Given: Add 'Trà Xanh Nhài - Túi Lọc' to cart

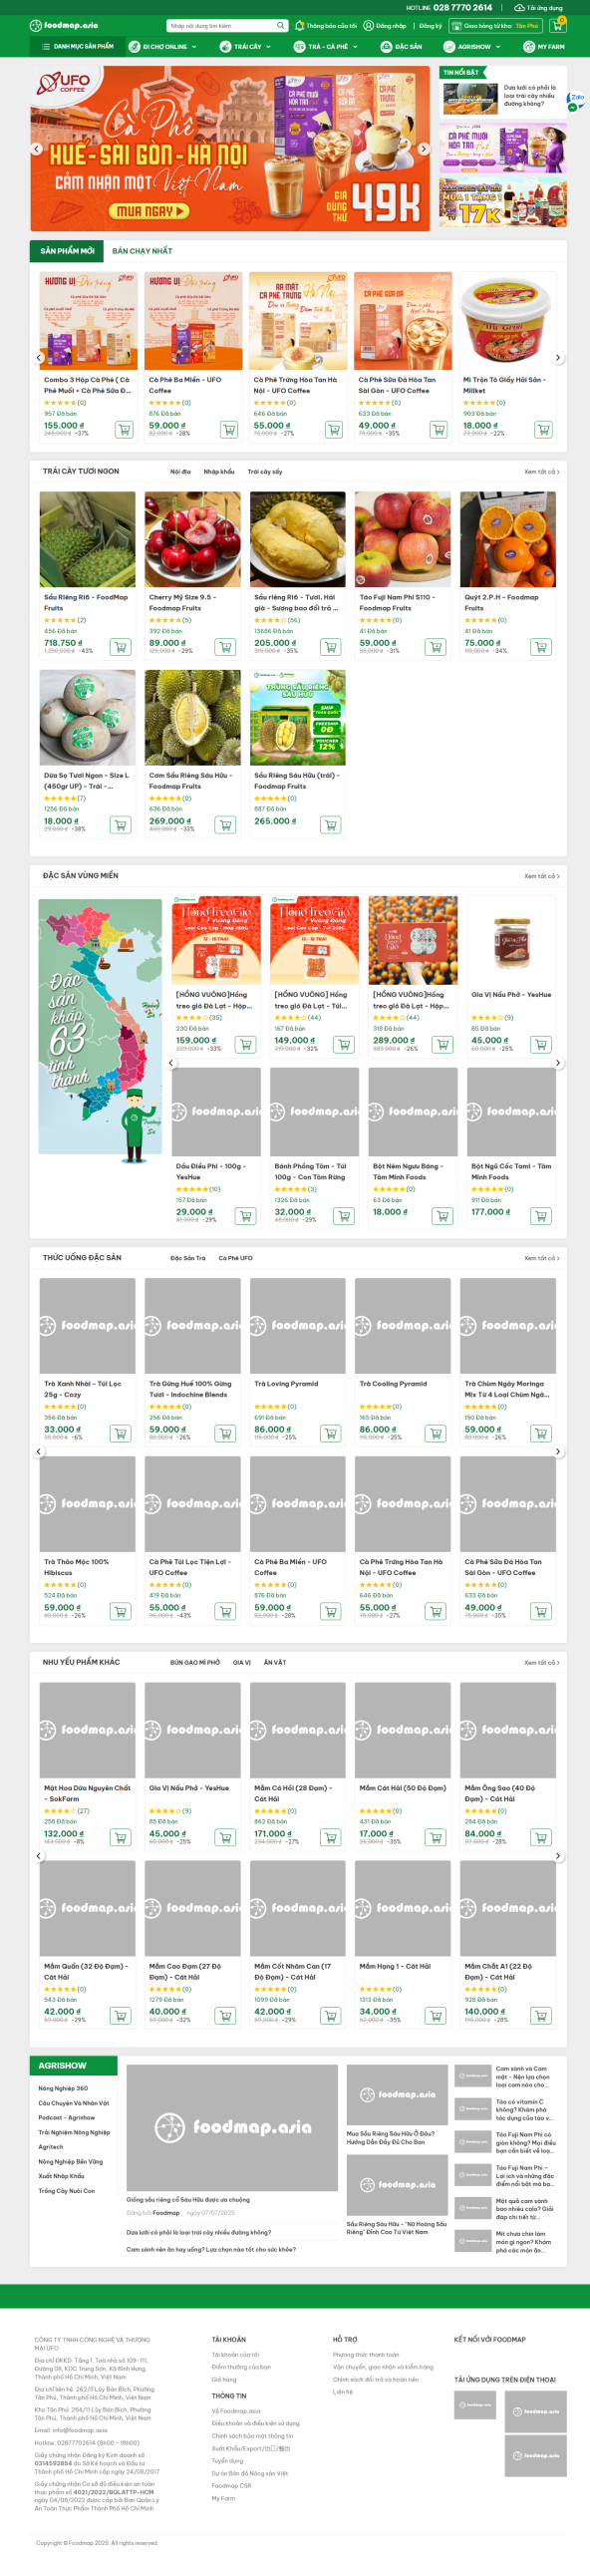Looking at the screenshot, I should pos(121,1434).
